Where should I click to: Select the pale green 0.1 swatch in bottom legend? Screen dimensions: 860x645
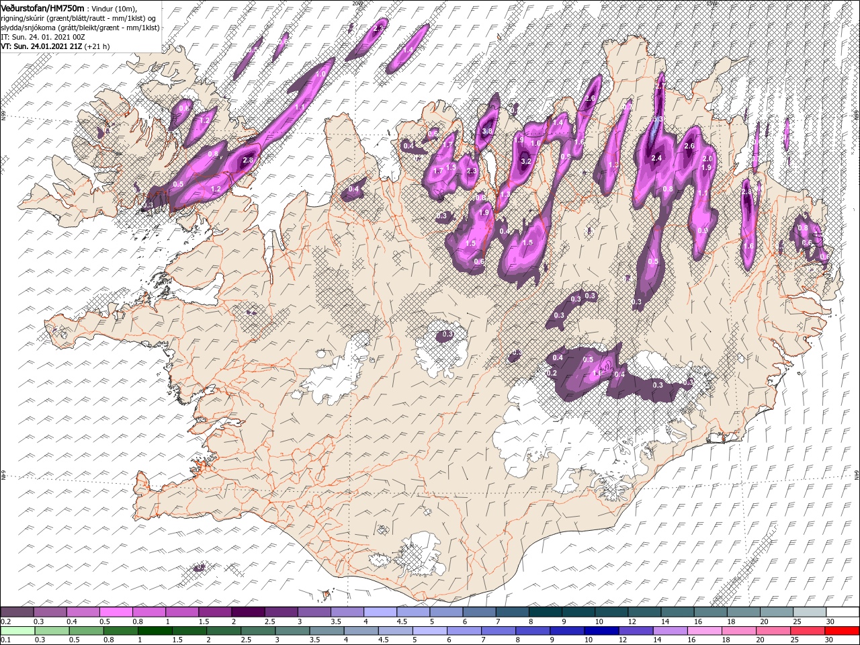pos(17,630)
